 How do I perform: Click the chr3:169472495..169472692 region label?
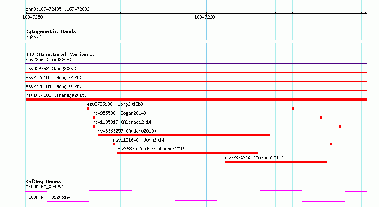click(x=57, y=9)
